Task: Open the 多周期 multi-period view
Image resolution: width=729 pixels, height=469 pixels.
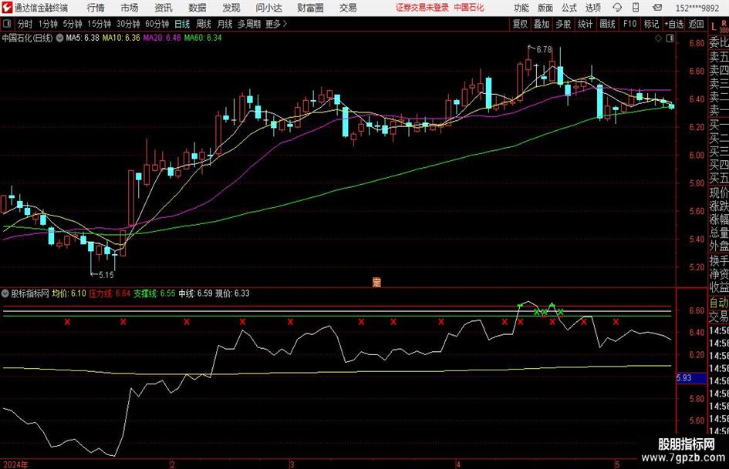Action: 249,24
